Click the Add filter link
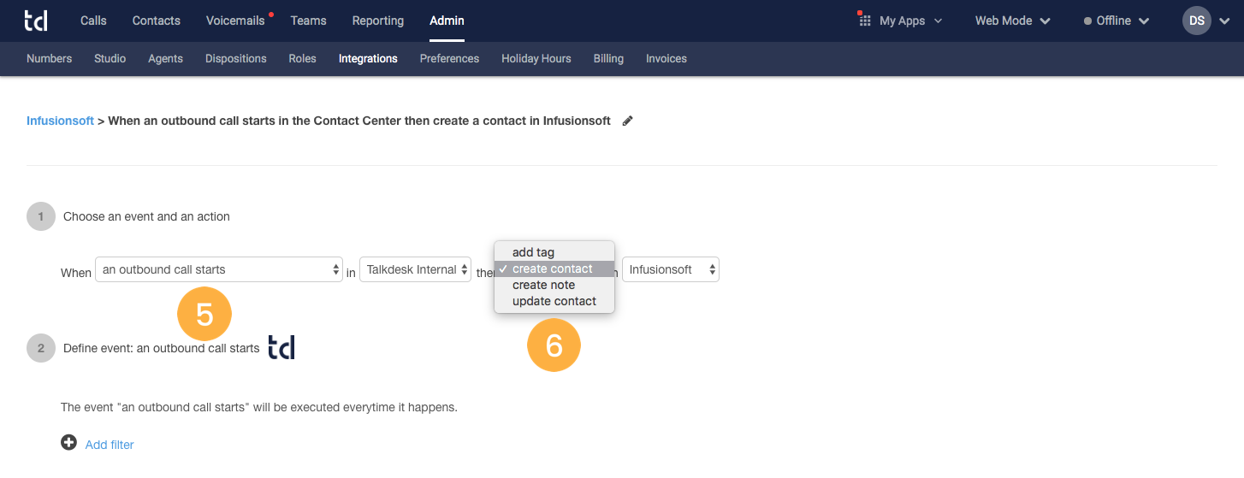Screen dimensions: 1244x478 (110, 445)
